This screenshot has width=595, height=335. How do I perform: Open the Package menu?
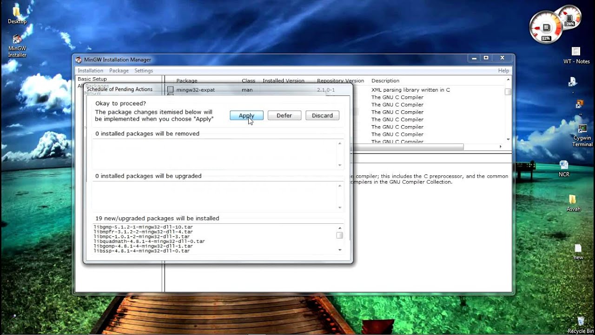(x=119, y=71)
